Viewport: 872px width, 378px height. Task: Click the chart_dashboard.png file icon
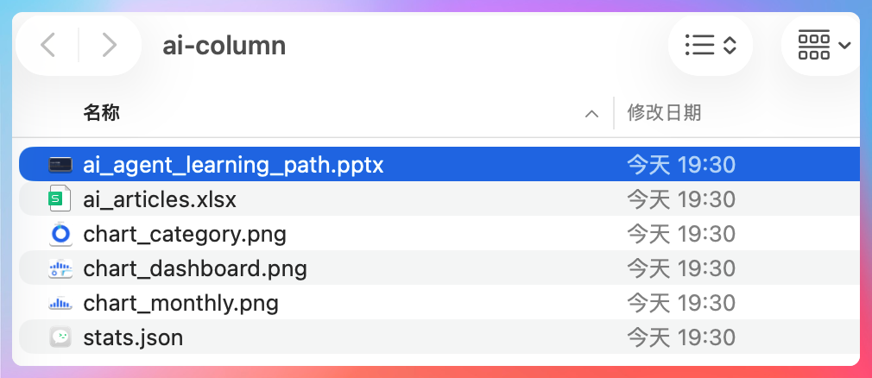coord(60,268)
